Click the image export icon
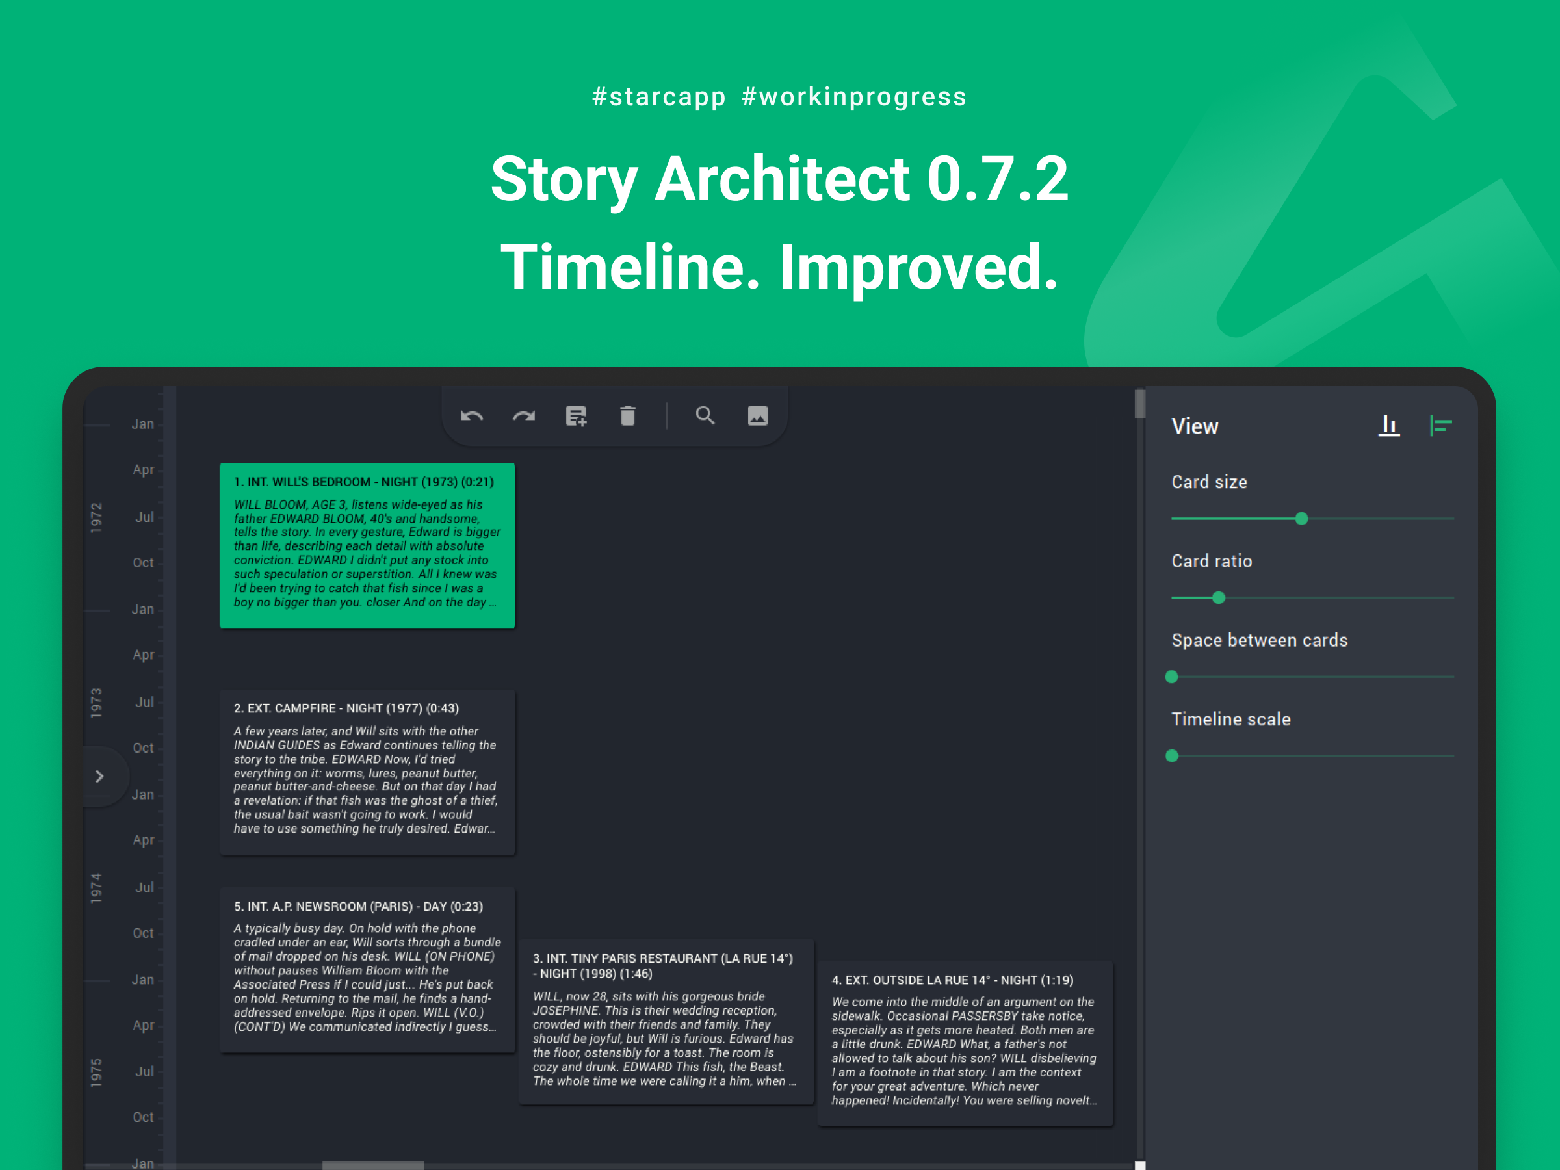The image size is (1560, 1170). pos(757,416)
